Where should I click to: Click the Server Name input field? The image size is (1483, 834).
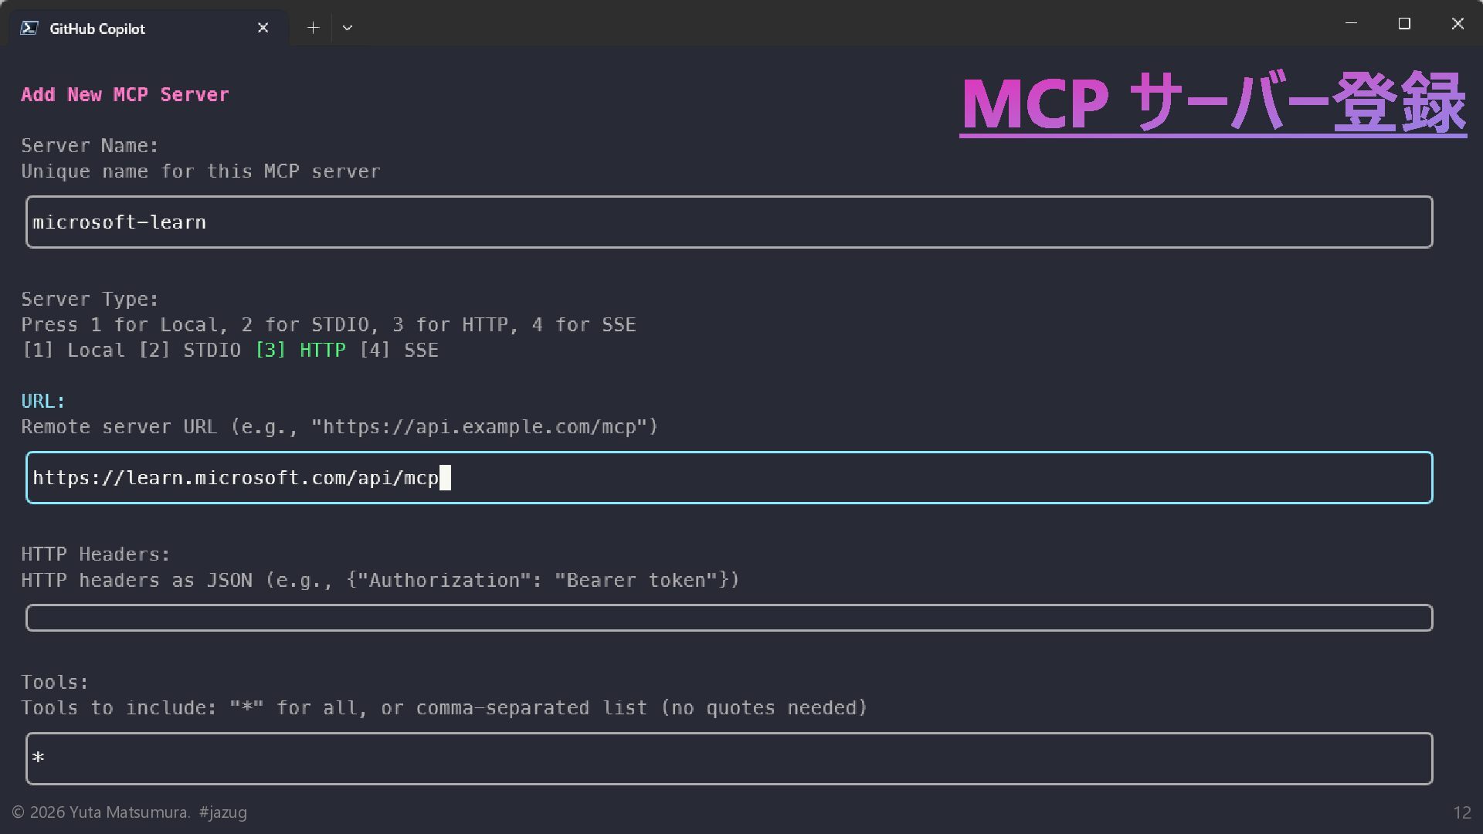point(728,222)
